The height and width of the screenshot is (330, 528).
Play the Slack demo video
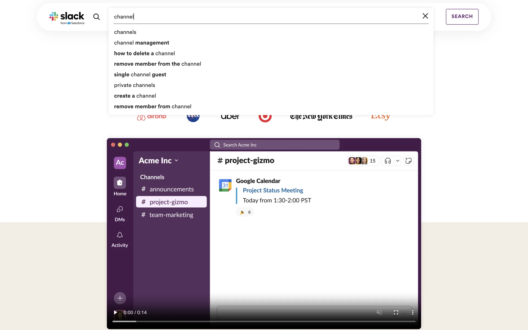pyautogui.click(x=116, y=312)
